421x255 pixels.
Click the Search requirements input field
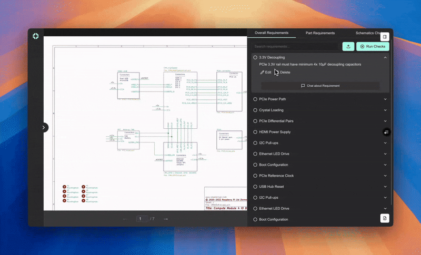(295, 46)
